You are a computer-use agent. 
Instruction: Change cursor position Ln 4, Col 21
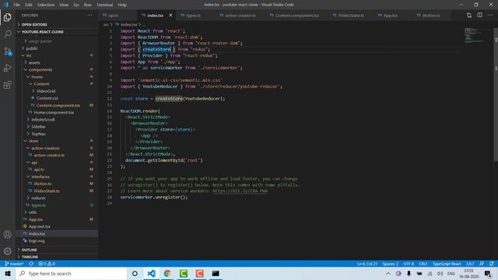pyautogui.click(x=366, y=264)
